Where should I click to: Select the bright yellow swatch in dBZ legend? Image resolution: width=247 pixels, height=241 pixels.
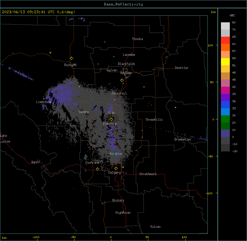pos(225,62)
